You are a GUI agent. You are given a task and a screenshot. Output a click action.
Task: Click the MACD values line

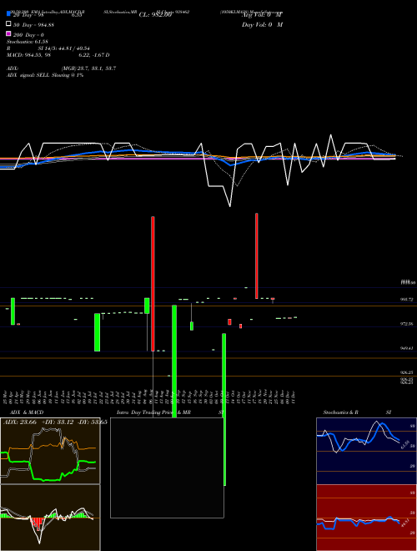click(x=58, y=55)
